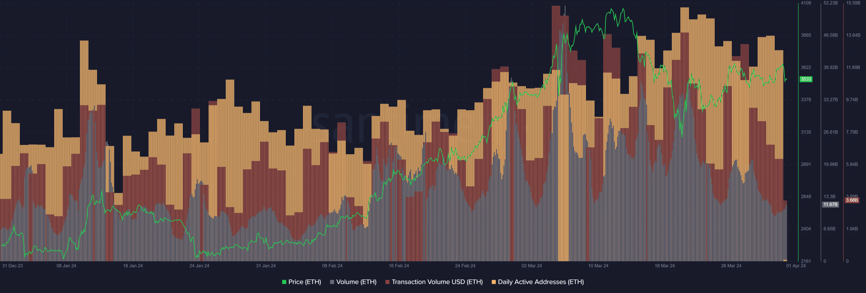This screenshot has height=293, width=866.
Task: Click the green 3533 current price tag
Action: pyautogui.click(x=806, y=79)
